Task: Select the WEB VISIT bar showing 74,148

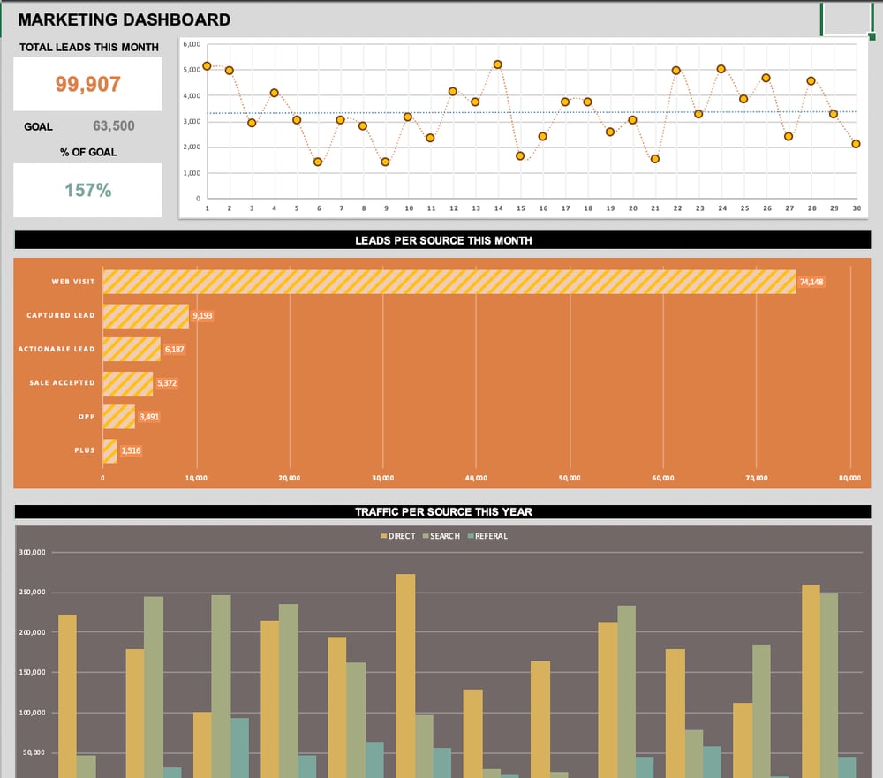Action: 441,281
